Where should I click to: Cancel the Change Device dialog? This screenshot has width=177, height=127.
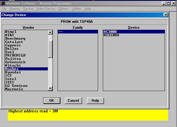pyautogui.click(x=73, y=101)
